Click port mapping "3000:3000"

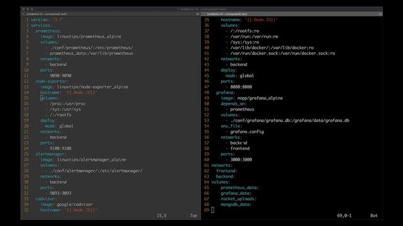[x=241, y=160]
